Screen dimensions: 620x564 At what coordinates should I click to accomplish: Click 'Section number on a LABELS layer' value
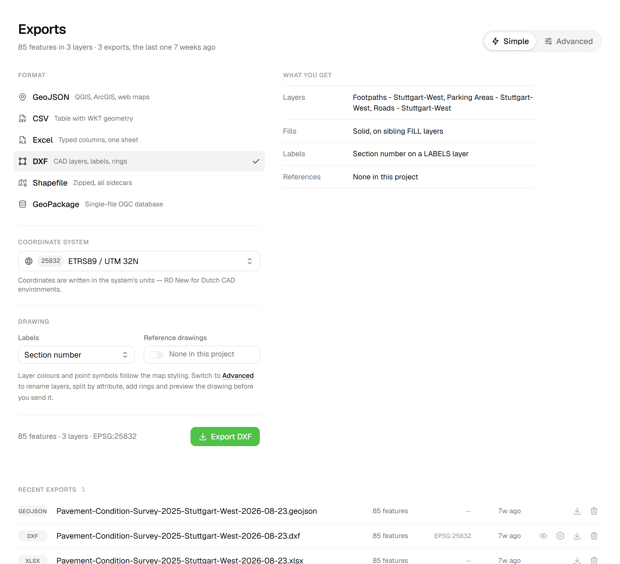point(410,154)
